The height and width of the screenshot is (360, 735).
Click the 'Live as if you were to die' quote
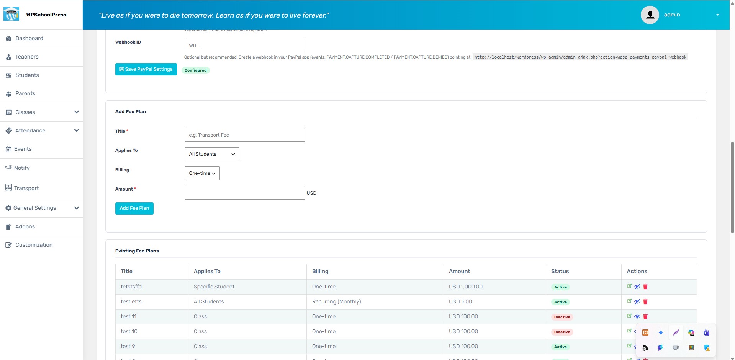[214, 15]
